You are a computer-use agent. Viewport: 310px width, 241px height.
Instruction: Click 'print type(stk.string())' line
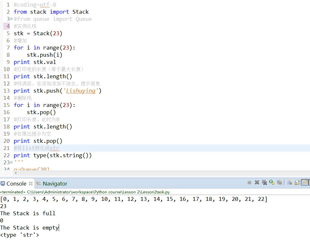pyautogui.click(x=53, y=156)
